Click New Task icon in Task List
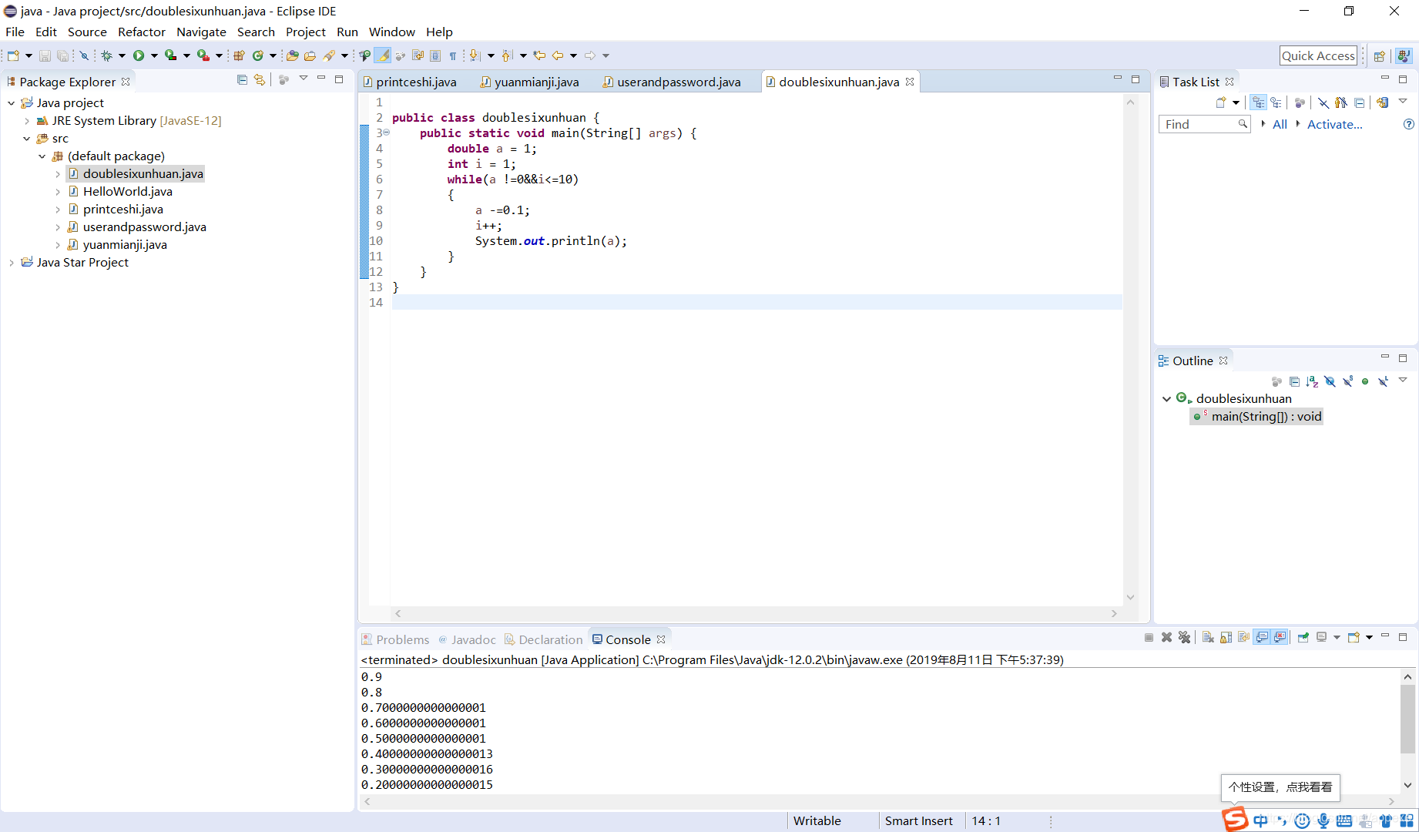The image size is (1419, 832). (x=1221, y=102)
